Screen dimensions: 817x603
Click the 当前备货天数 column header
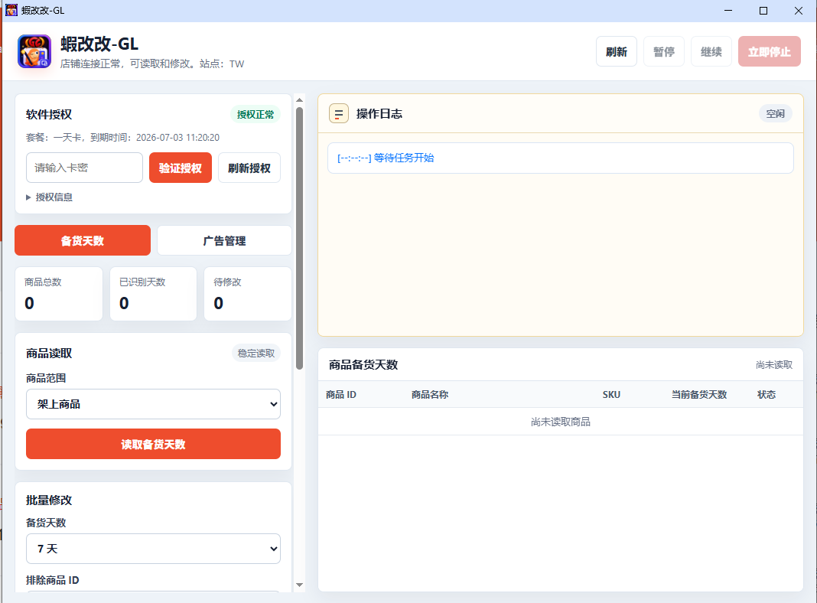698,395
